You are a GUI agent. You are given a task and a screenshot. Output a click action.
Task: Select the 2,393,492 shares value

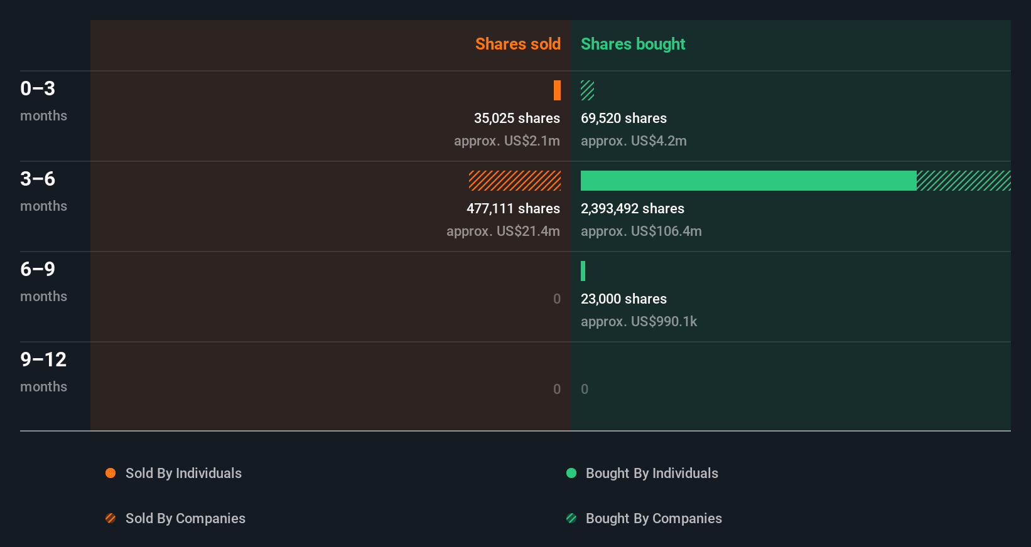click(632, 209)
